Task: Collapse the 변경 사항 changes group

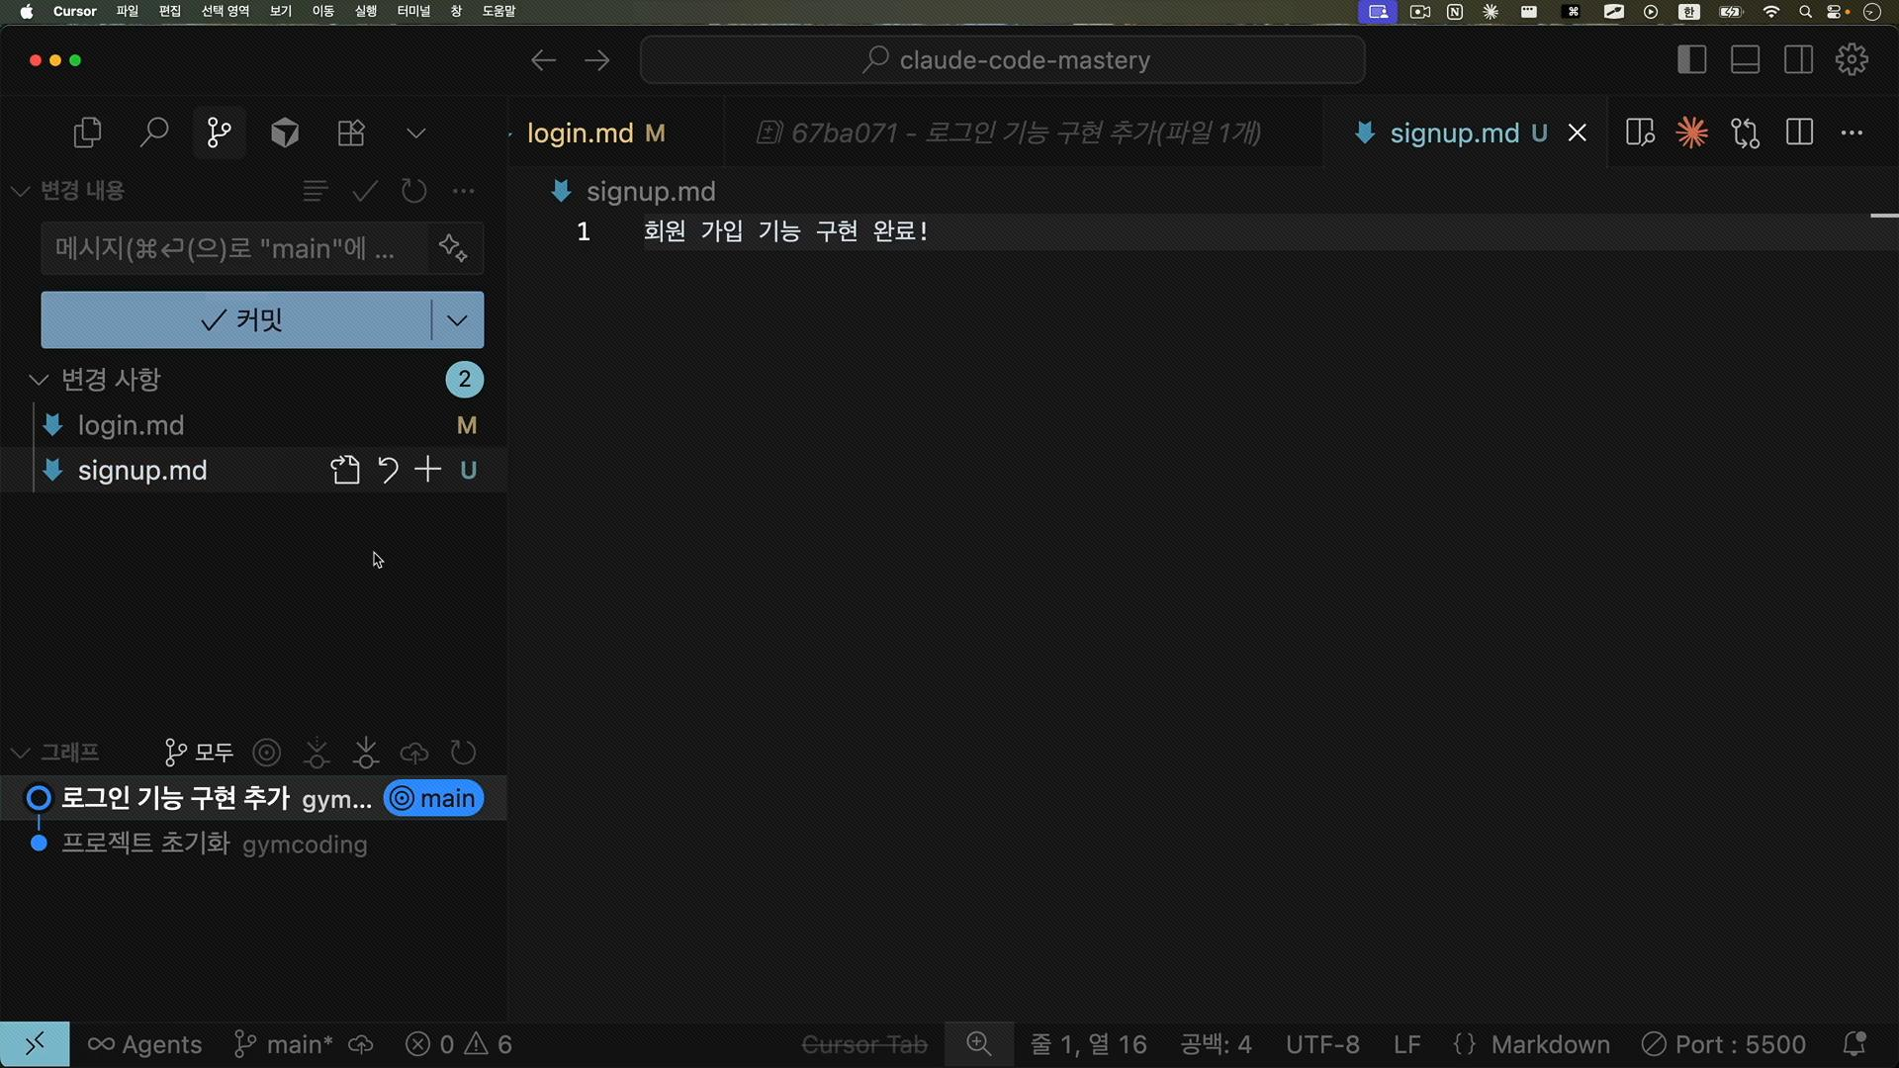Action: [x=39, y=380]
